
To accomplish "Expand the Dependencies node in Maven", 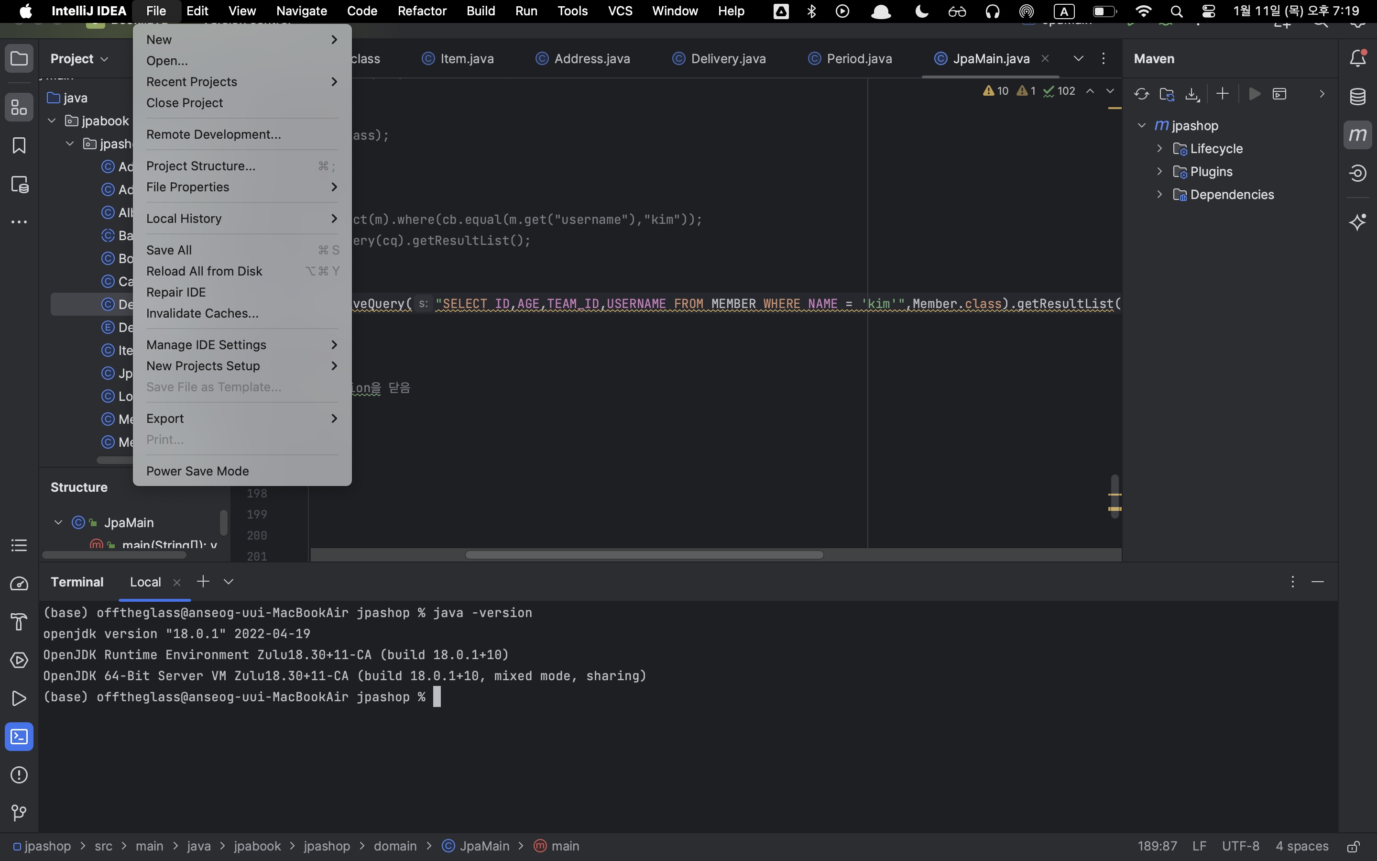I will pyautogui.click(x=1159, y=195).
